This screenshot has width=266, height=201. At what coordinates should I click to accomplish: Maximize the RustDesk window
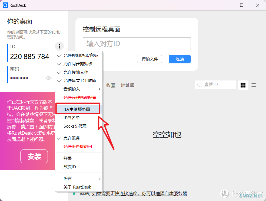tap(242, 5)
